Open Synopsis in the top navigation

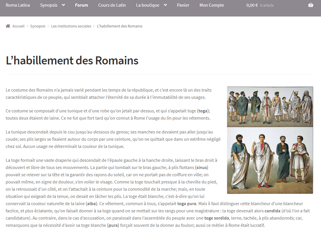(x=49, y=5)
